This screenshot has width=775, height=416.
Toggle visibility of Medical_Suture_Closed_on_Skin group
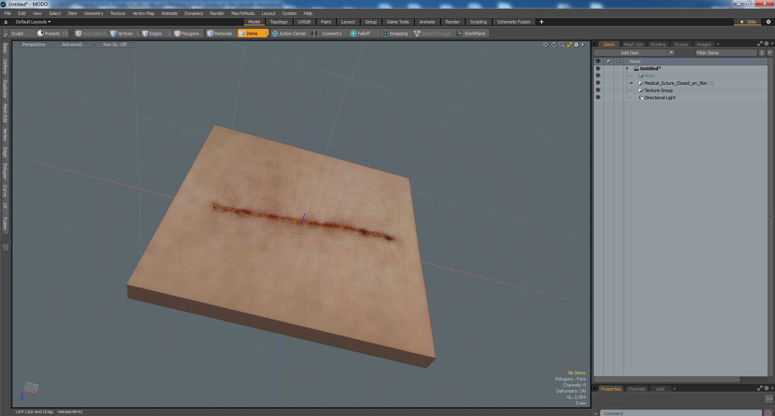pos(598,83)
